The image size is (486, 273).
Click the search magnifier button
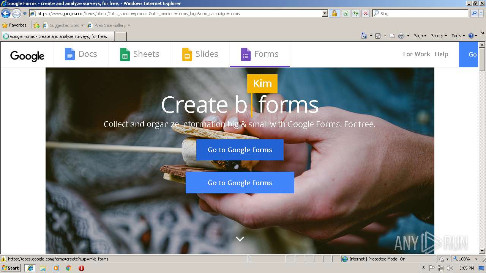pos(474,13)
